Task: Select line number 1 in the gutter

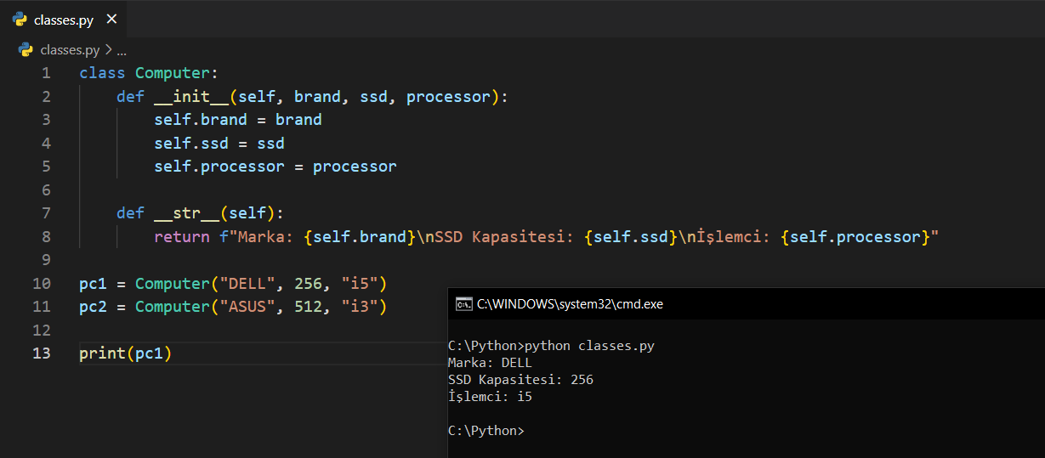Action: tap(46, 73)
